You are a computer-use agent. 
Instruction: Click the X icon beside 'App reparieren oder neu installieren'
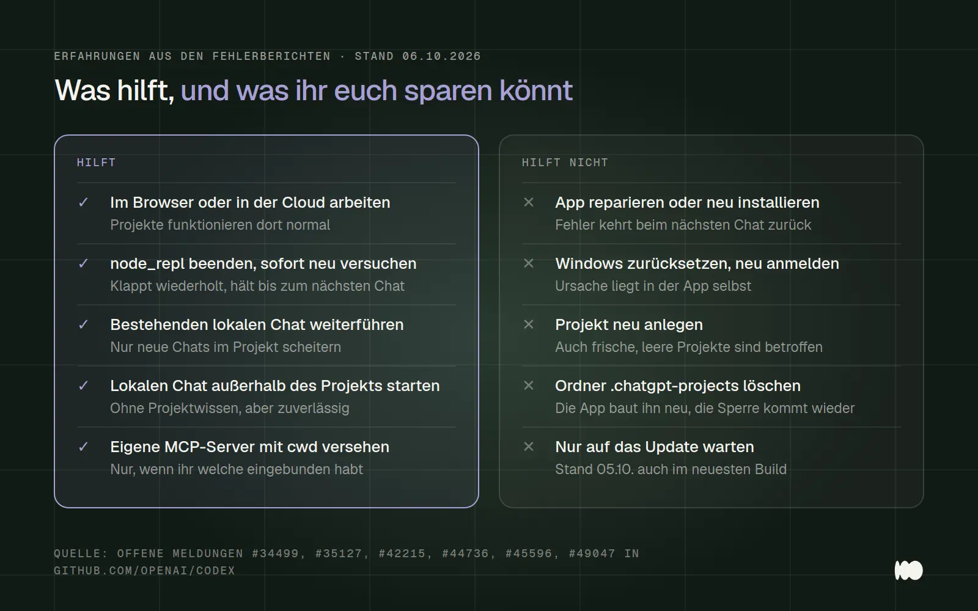529,202
